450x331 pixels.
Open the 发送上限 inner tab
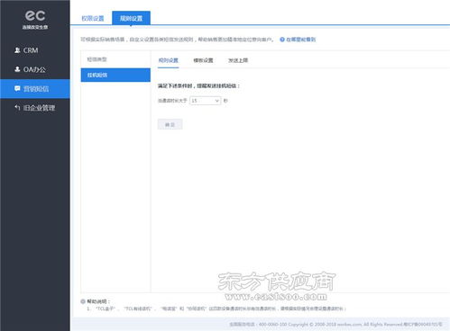(x=238, y=60)
